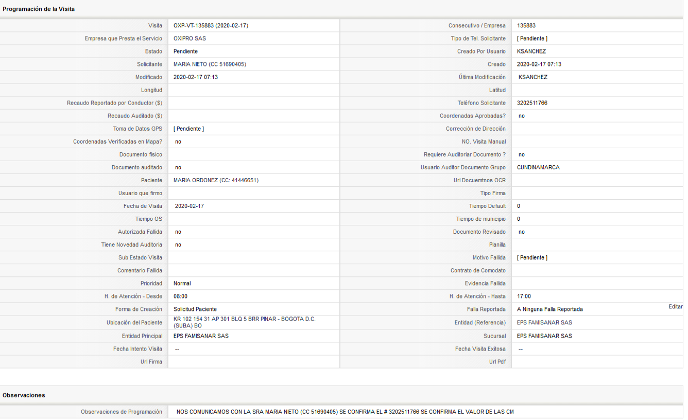Screen dimensions: 688x420
Task: Click the Creado Por Usuario value KSANCHEZ
Action: point(531,51)
